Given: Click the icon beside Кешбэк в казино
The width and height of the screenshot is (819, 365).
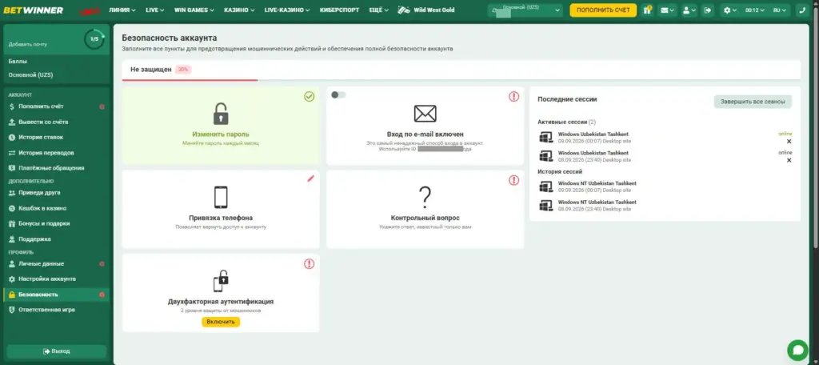Looking at the screenshot, I should 12,208.
